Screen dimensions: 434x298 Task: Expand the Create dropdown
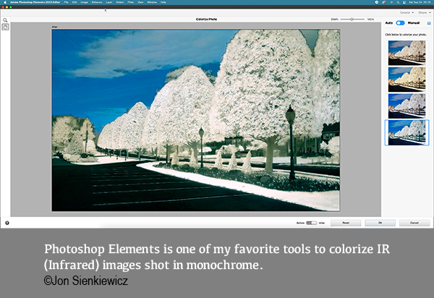407,13
